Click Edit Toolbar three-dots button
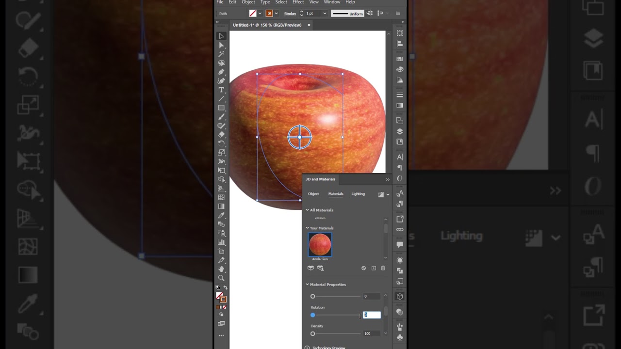The height and width of the screenshot is (349, 621). point(221,335)
